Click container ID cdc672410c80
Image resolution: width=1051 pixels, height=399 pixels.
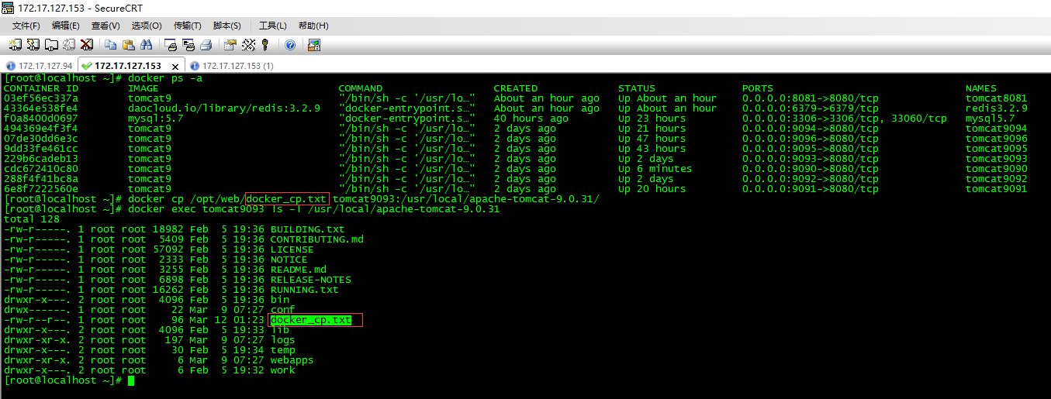pyautogui.click(x=41, y=169)
